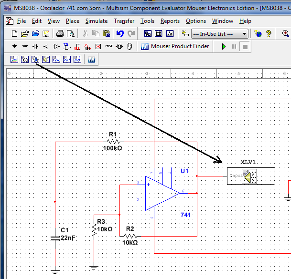Select resistor R3 10kΩ on the schematic
The width and height of the screenshot is (291, 279).
(94, 230)
